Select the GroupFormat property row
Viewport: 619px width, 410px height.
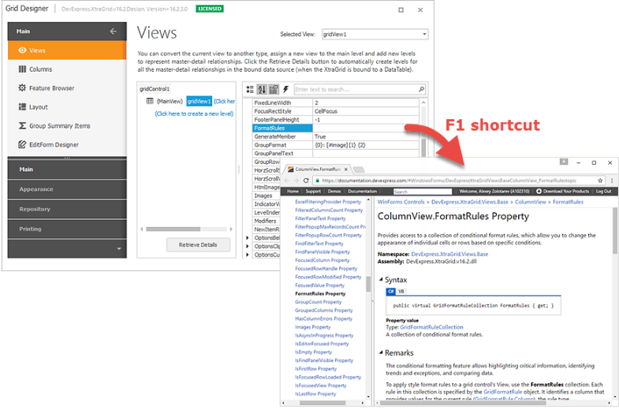(x=335, y=145)
